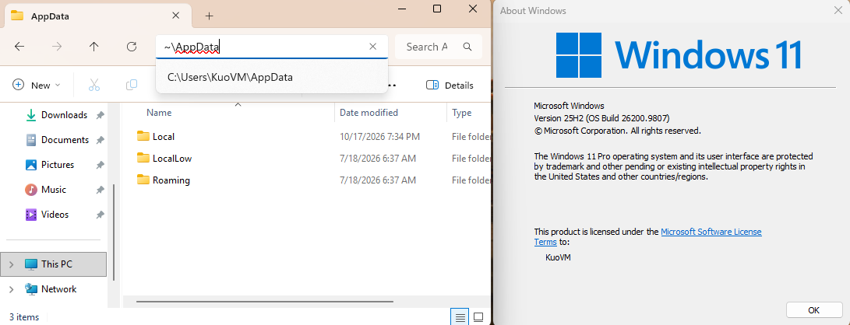Open Downloads in the sidebar
This screenshot has width=850, height=325.
click(x=64, y=115)
